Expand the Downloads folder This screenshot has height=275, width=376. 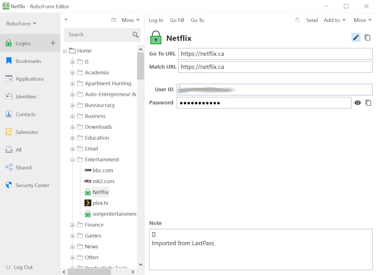tap(72, 127)
